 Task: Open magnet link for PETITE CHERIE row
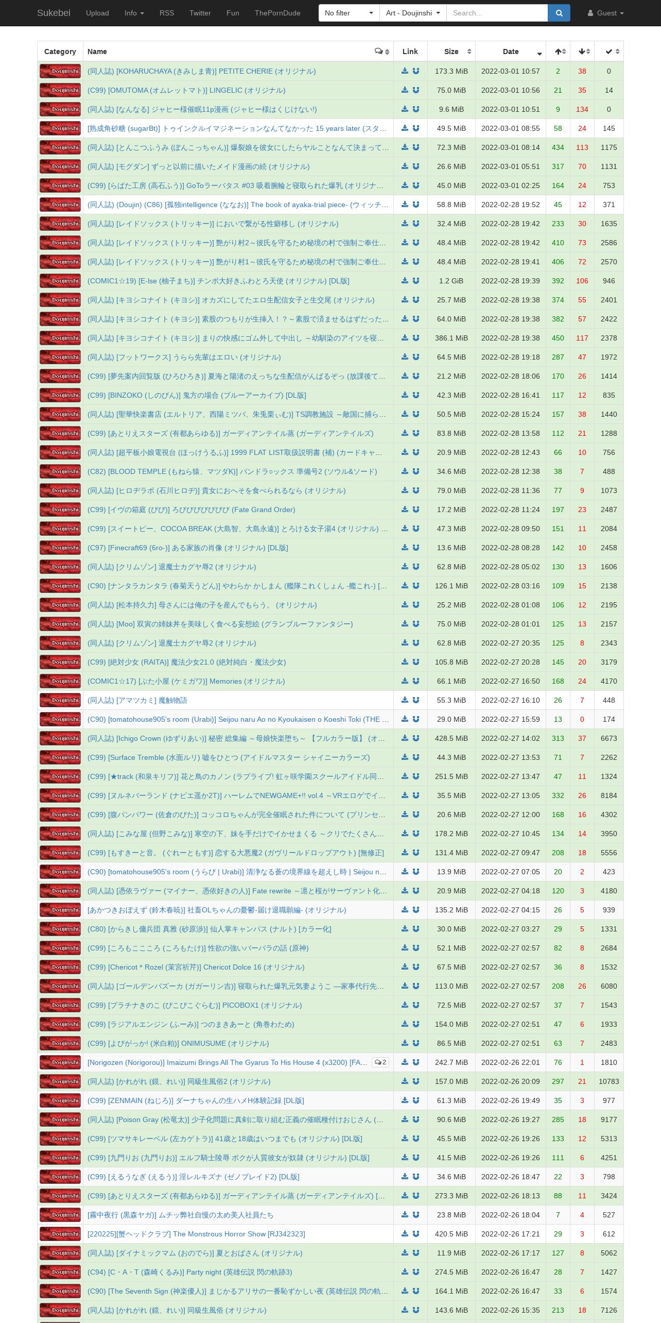click(x=416, y=71)
